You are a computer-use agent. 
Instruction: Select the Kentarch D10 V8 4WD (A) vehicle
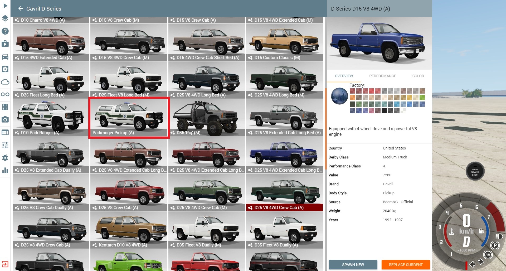[129, 230]
